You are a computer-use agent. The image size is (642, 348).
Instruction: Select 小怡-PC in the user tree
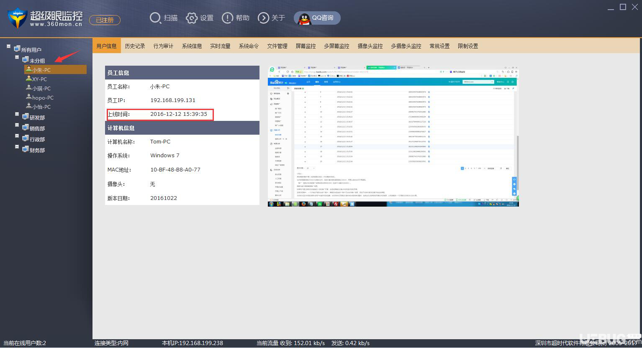[41, 107]
